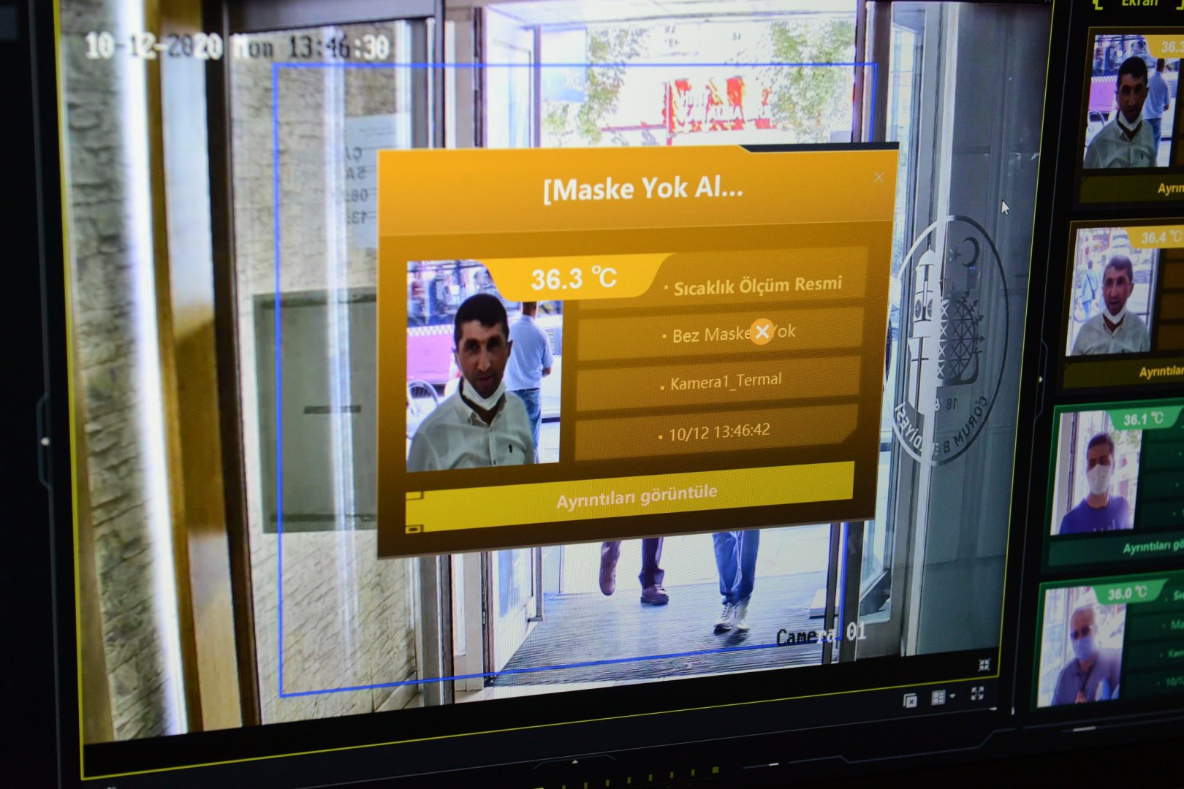This screenshot has width=1184, height=789.
Task: Click the shrink view icon in video corner
Action: pos(984,664)
